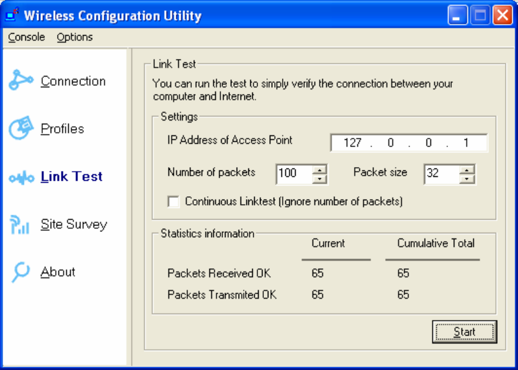The height and width of the screenshot is (370, 518).
Task: Go to the Site Survey page
Action: (x=73, y=224)
